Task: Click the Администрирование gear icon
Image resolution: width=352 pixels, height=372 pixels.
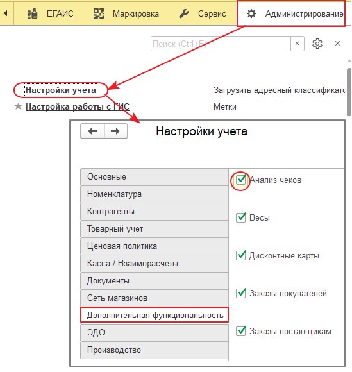Action: pyautogui.click(x=251, y=13)
